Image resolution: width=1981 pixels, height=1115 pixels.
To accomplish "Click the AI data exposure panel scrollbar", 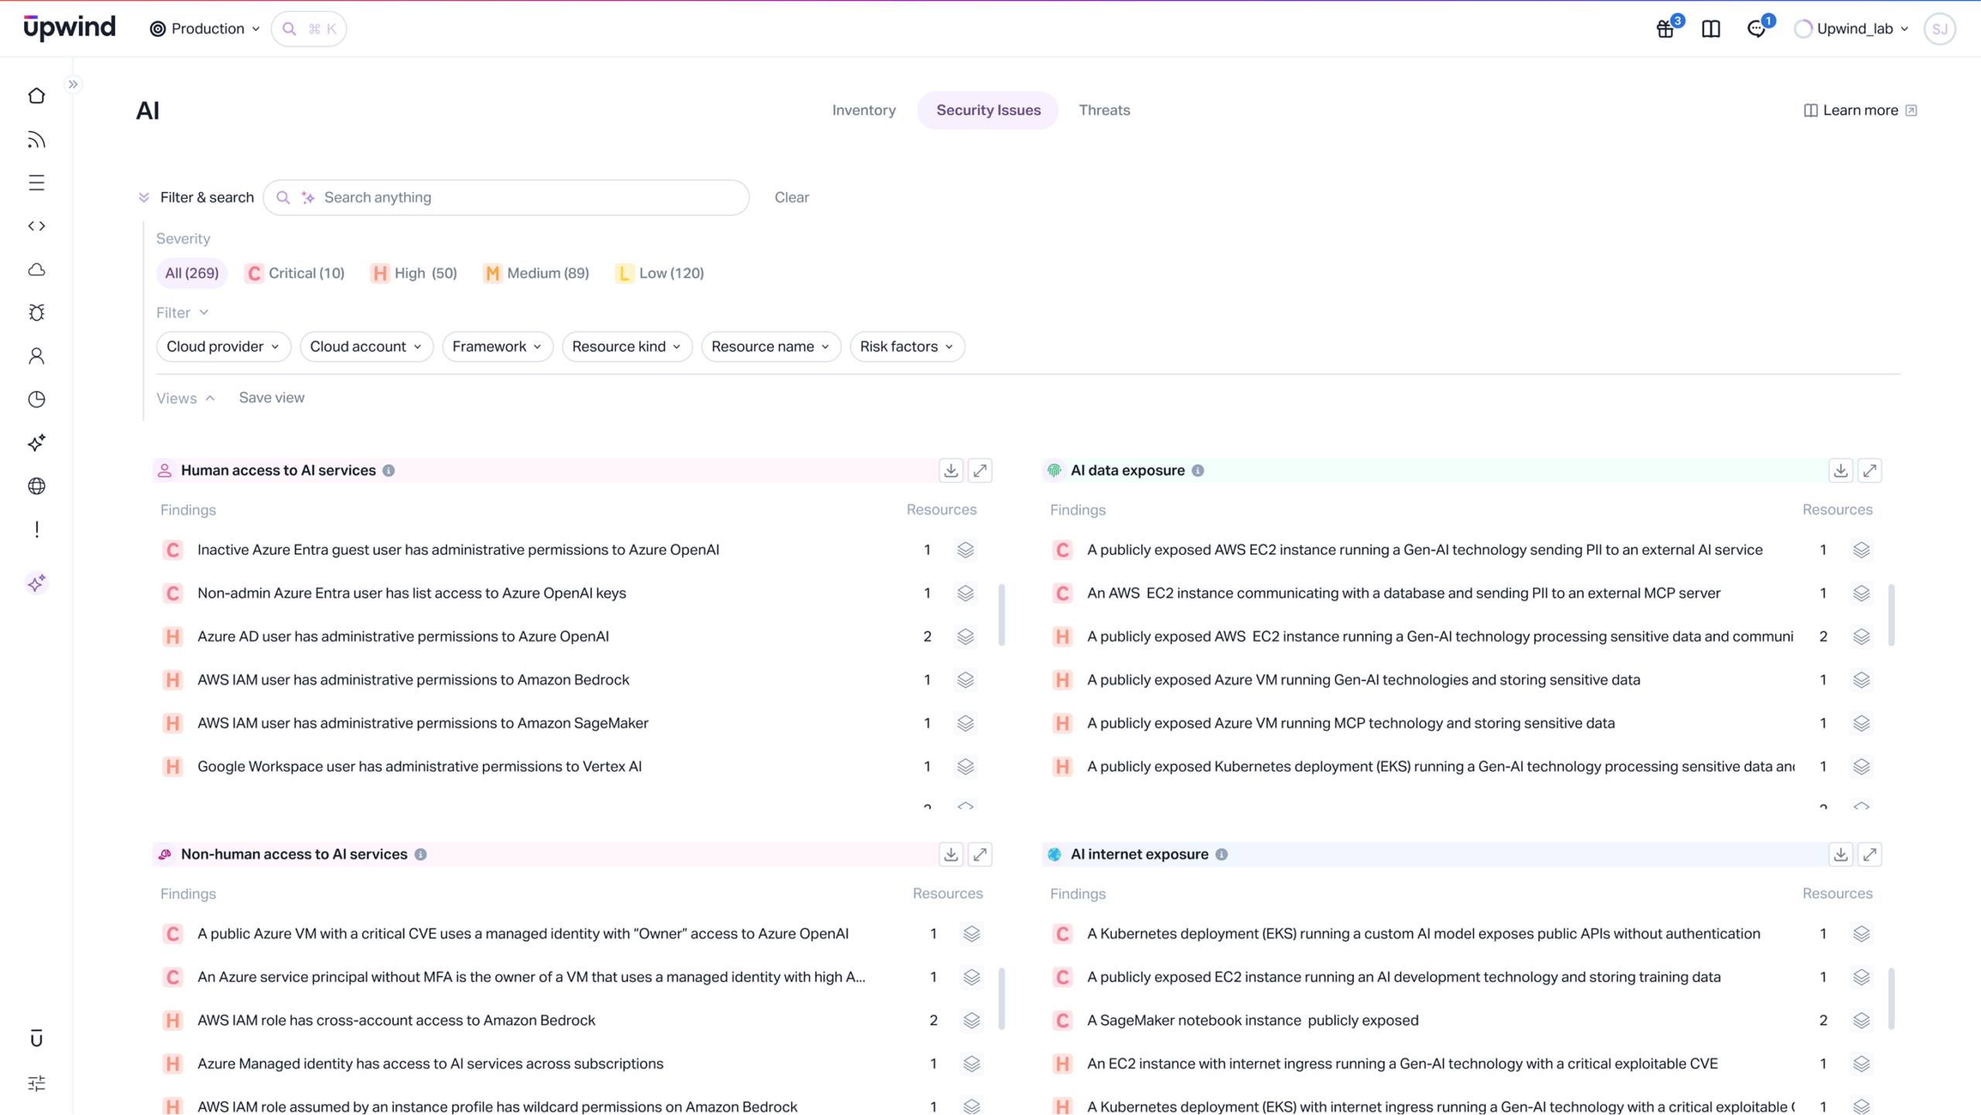I will pyautogui.click(x=1891, y=614).
